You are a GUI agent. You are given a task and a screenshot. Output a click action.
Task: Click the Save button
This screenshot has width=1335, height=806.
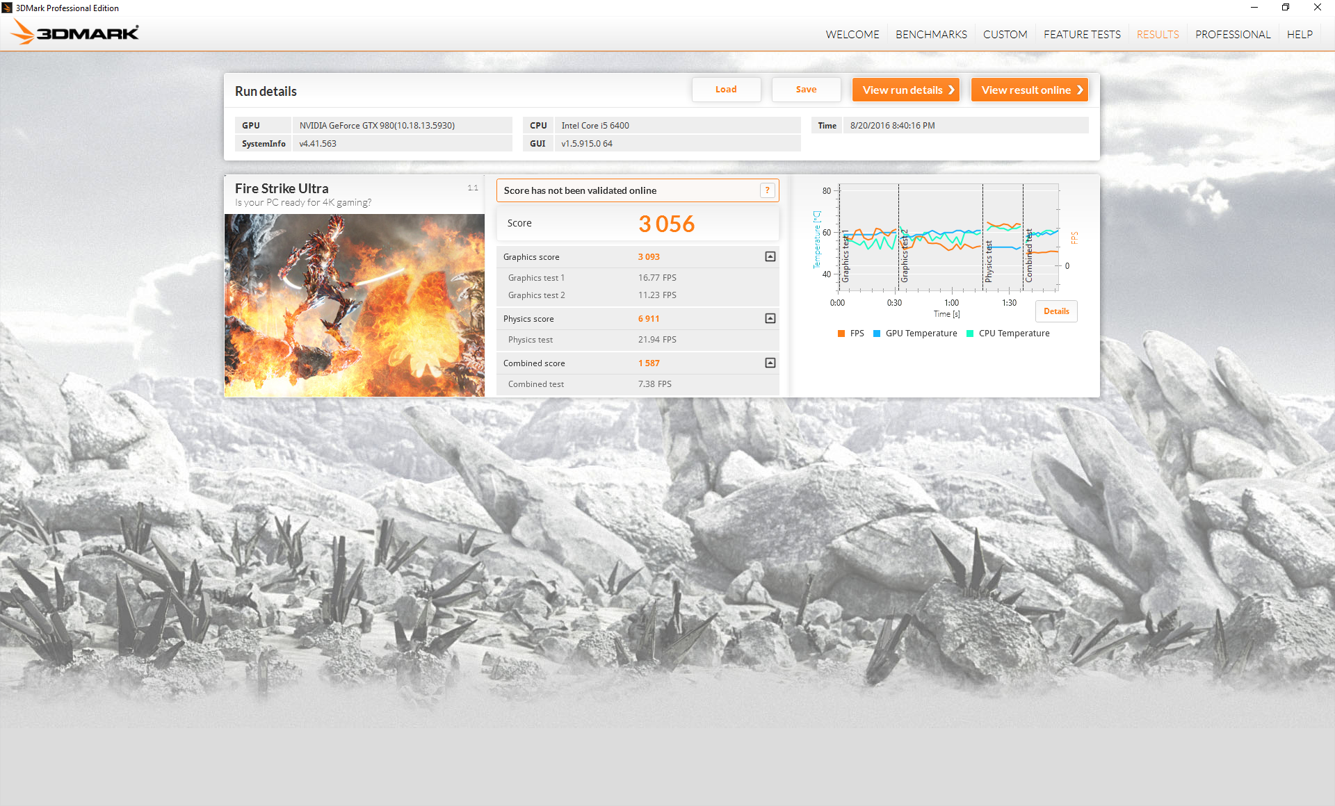[806, 90]
